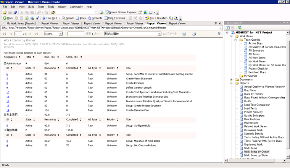Open work item 3 link
Screen dimensions: 290x168
(7, 141)
